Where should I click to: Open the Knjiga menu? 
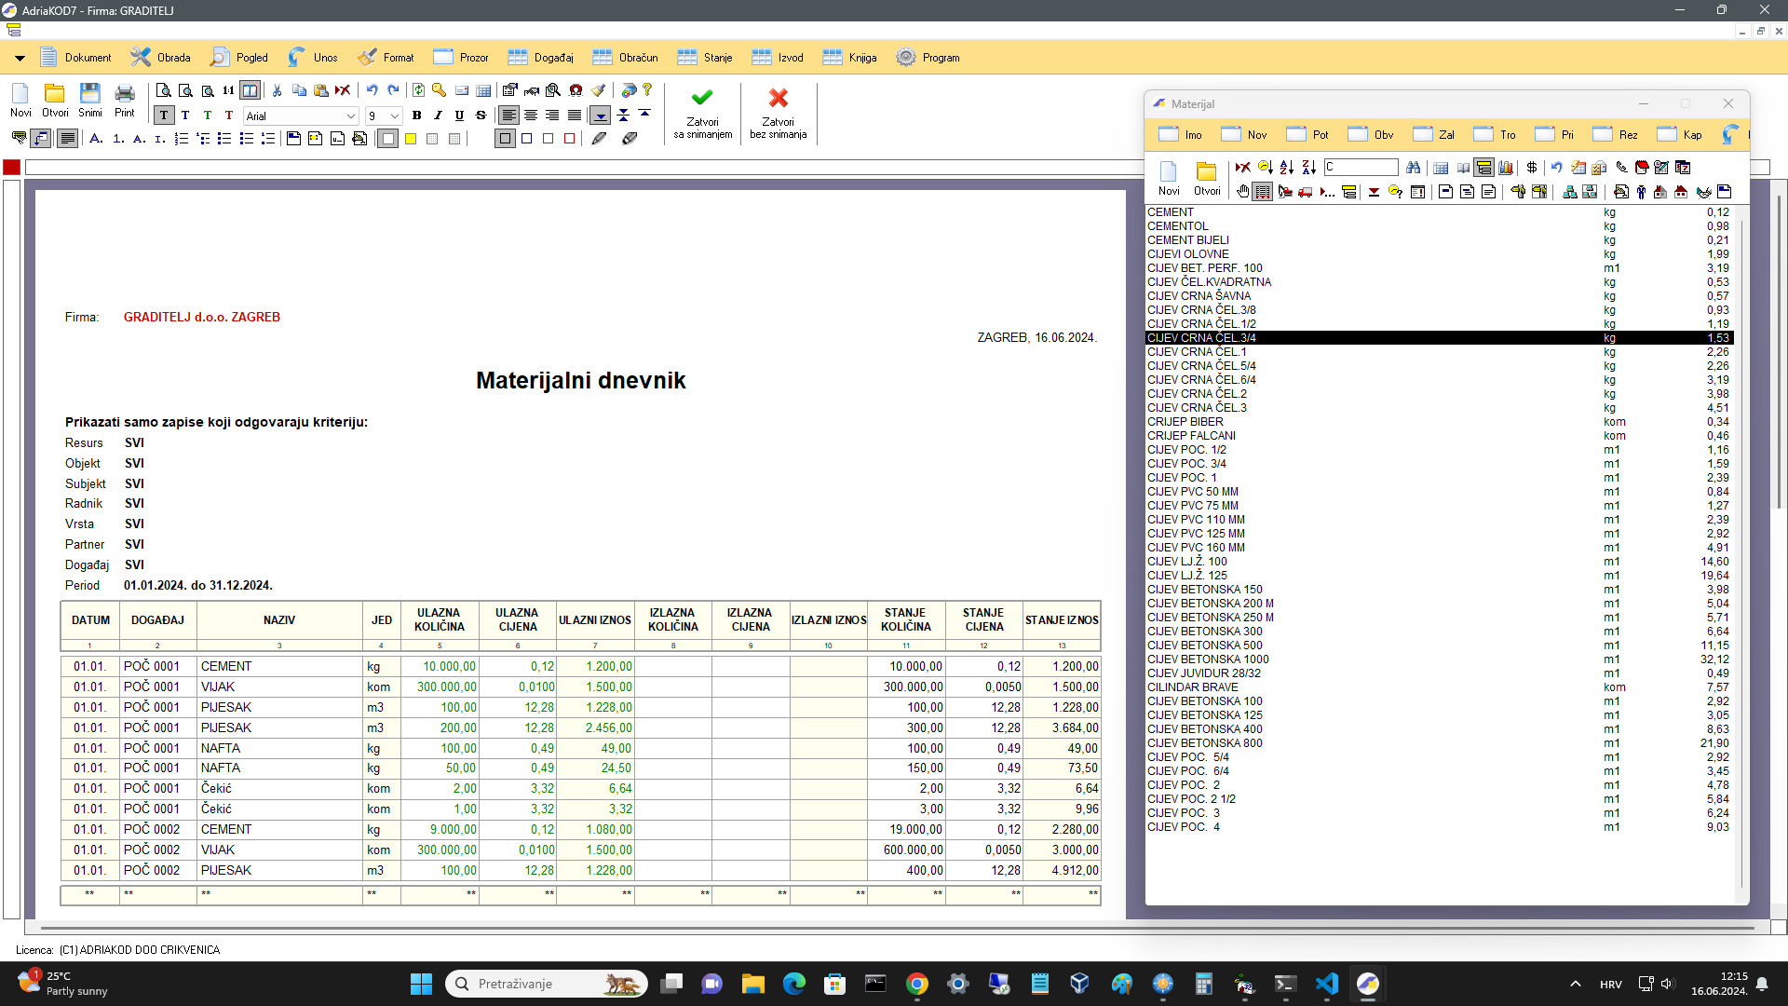click(850, 58)
